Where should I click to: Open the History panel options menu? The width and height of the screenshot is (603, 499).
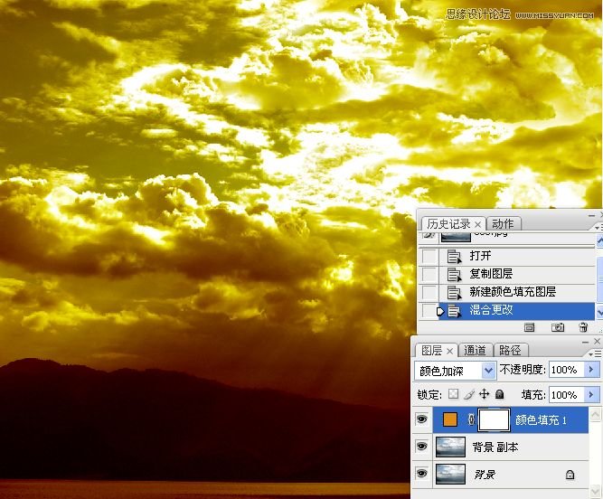598,228
